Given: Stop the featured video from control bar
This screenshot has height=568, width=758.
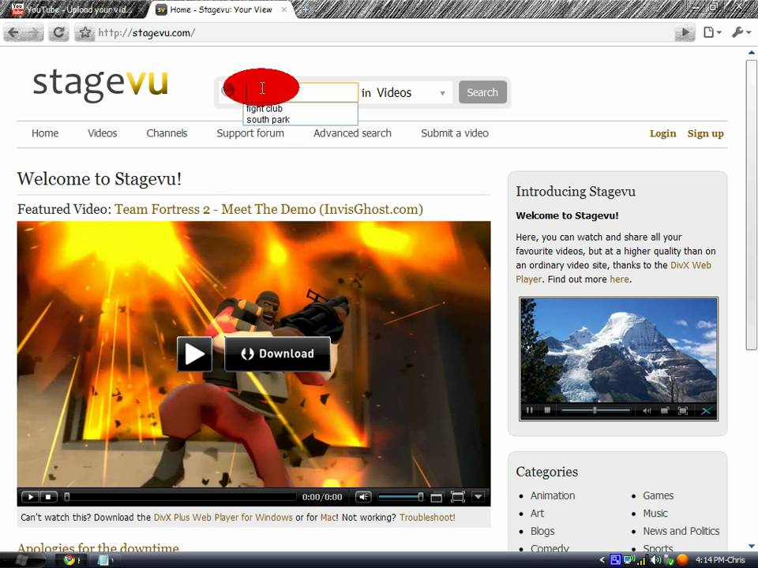Looking at the screenshot, I should click(48, 496).
